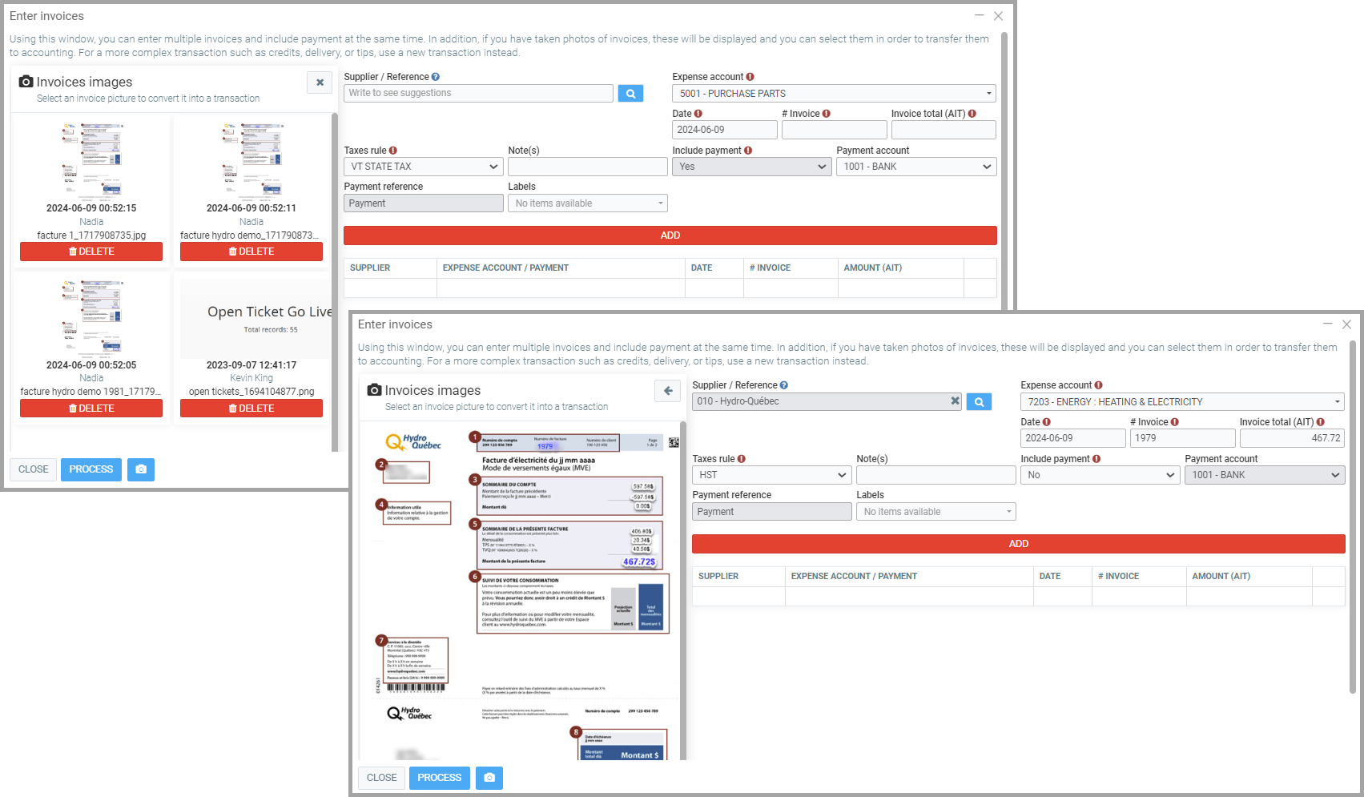This screenshot has height=797, width=1364.
Task: Click PROCESS button in the upper window
Action: (x=91, y=469)
